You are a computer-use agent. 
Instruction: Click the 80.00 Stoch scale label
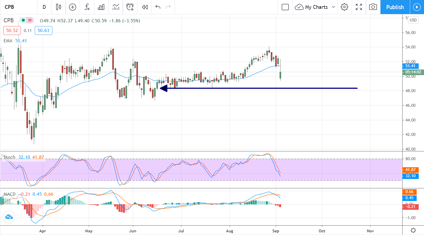(410, 159)
